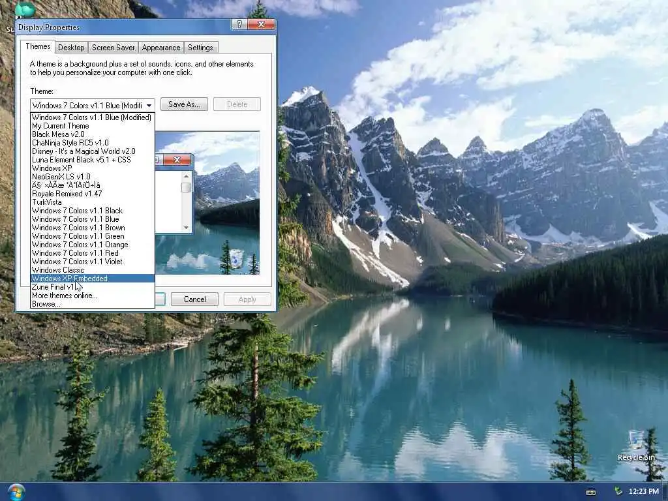The width and height of the screenshot is (668, 501).
Task: Open the Start menu orb
Action: [16, 492]
